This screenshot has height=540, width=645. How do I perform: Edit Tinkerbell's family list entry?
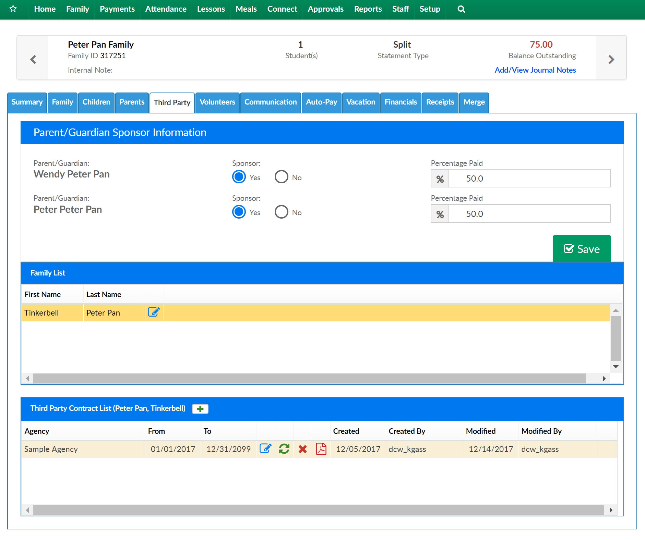point(154,312)
